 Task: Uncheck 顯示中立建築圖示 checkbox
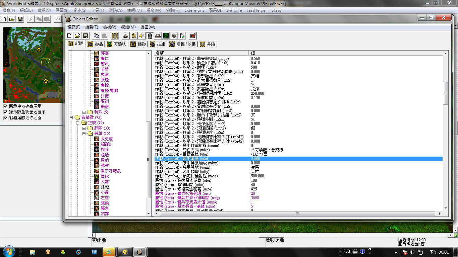click(5, 106)
